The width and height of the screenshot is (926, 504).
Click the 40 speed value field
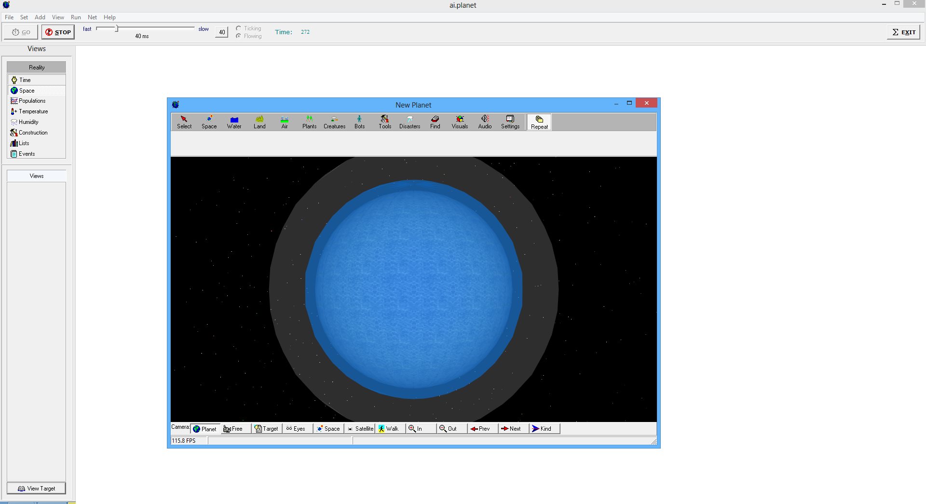coord(222,32)
